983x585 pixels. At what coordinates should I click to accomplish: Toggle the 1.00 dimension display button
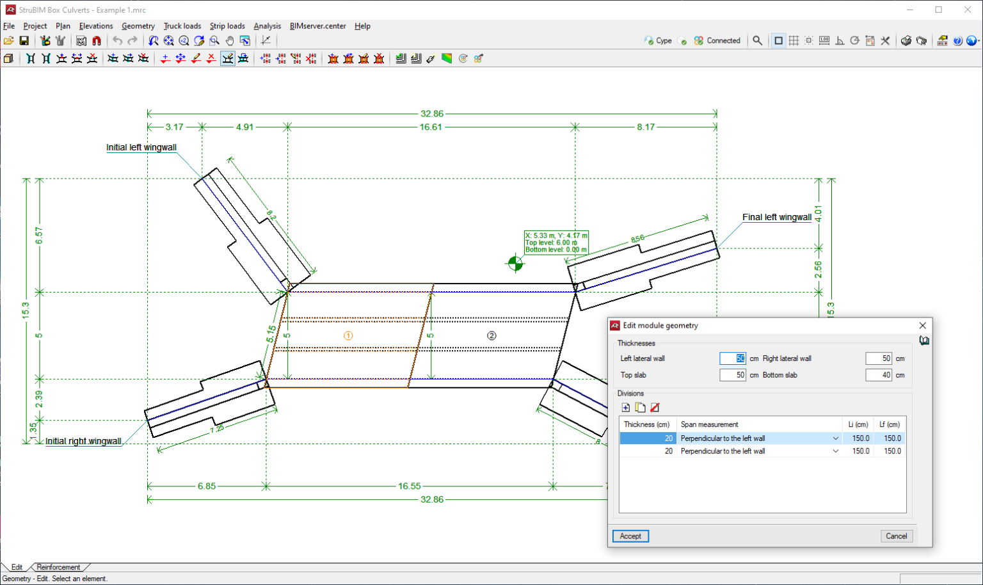pyautogui.click(x=824, y=40)
